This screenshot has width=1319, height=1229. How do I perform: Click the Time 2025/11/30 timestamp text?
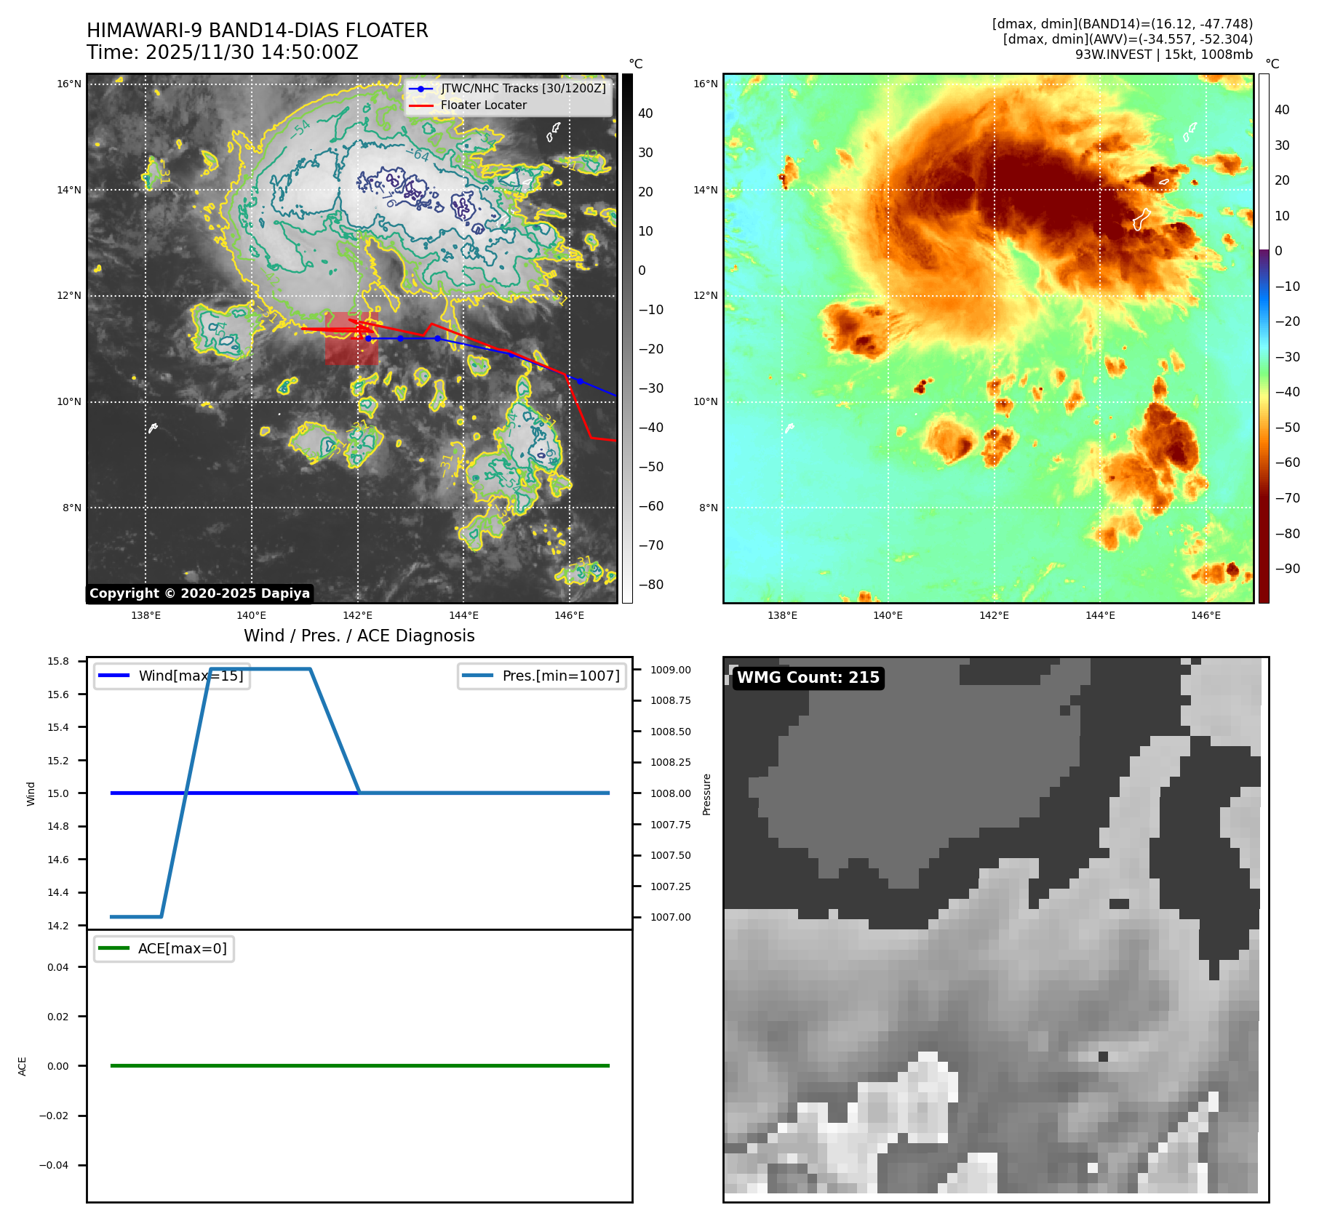click(x=222, y=52)
